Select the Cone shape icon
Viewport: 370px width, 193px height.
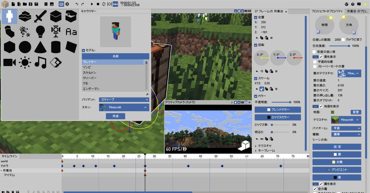click(x=40, y=47)
